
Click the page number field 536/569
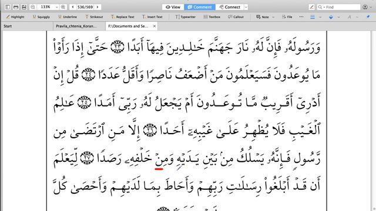[x=85, y=7]
